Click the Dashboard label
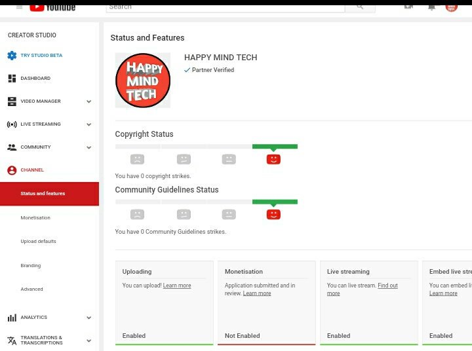Image resolution: width=472 pixels, height=351 pixels. point(35,78)
